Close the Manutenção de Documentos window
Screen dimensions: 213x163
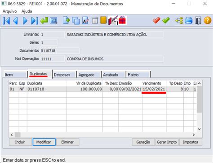tap(205, 4)
